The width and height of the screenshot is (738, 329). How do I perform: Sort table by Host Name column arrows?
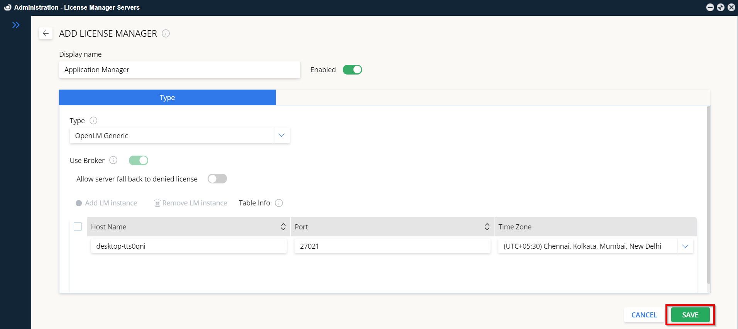tap(283, 227)
